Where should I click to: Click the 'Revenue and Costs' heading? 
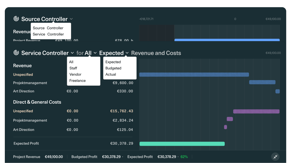[156, 53]
